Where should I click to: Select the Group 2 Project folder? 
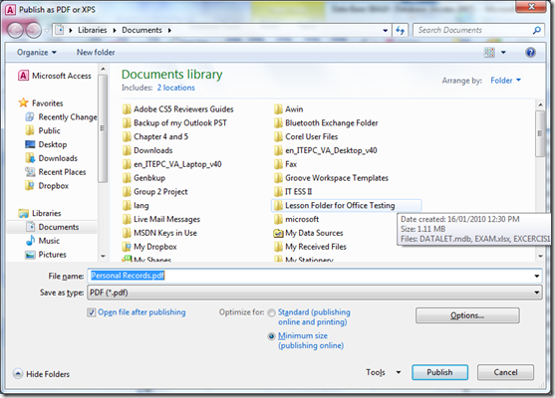pyautogui.click(x=155, y=192)
